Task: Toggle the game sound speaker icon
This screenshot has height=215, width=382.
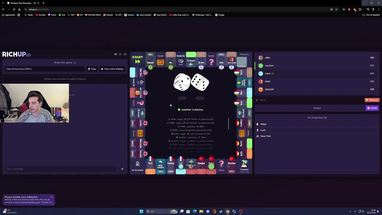Action: (x=125, y=54)
